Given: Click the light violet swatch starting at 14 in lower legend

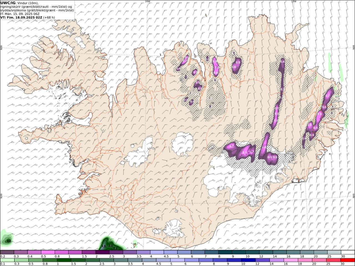Looking at the screenshot, I should (276, 260).
